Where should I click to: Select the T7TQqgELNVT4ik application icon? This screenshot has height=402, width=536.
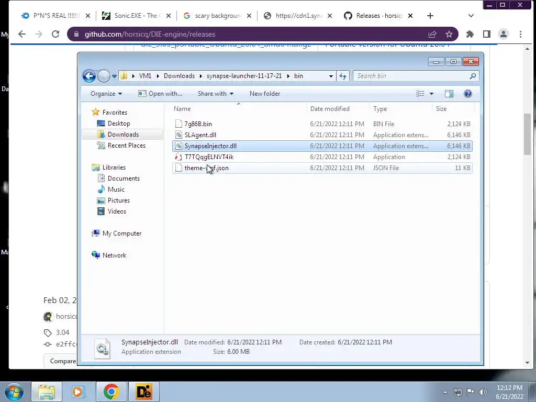(178, 157)
